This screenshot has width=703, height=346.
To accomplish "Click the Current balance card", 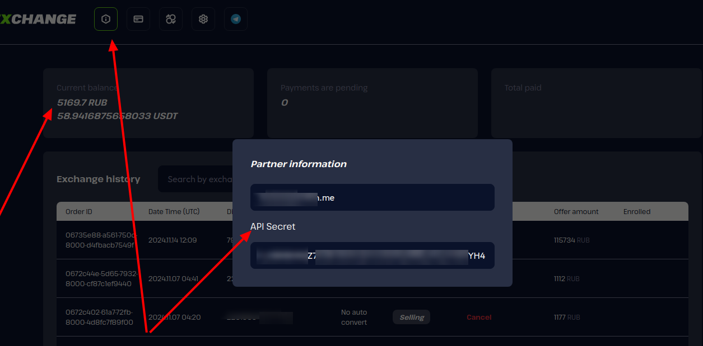I will tap(148, 103).
